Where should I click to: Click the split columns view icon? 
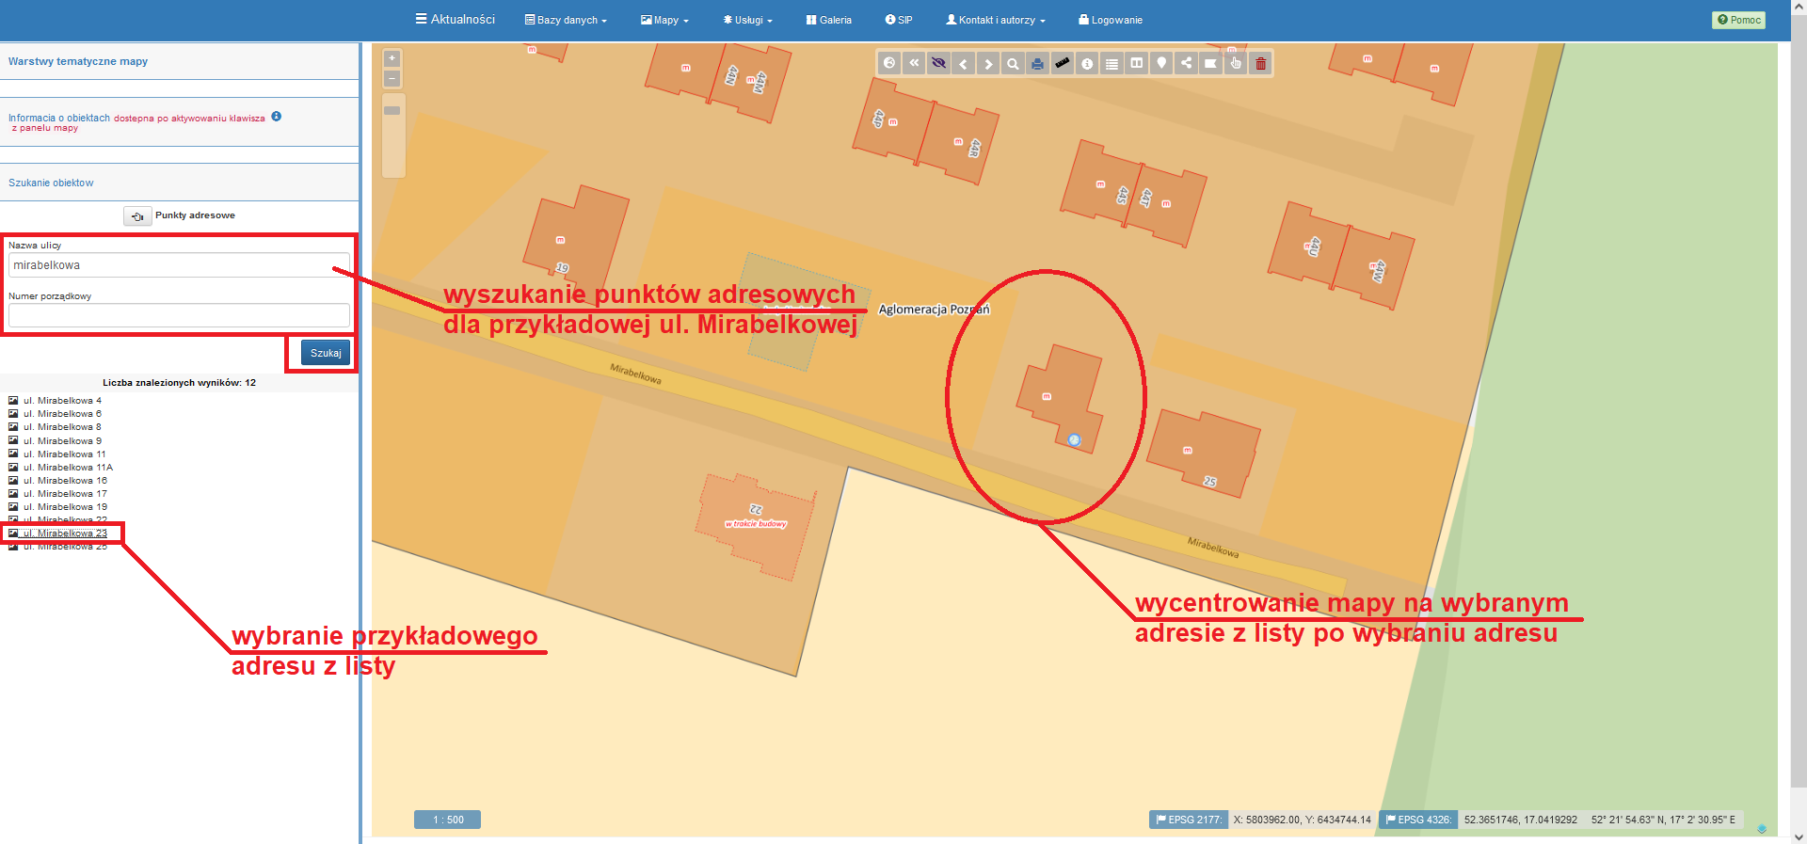1137,64
